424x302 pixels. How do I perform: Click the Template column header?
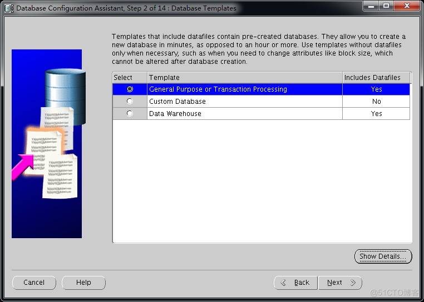coord(245,78)
